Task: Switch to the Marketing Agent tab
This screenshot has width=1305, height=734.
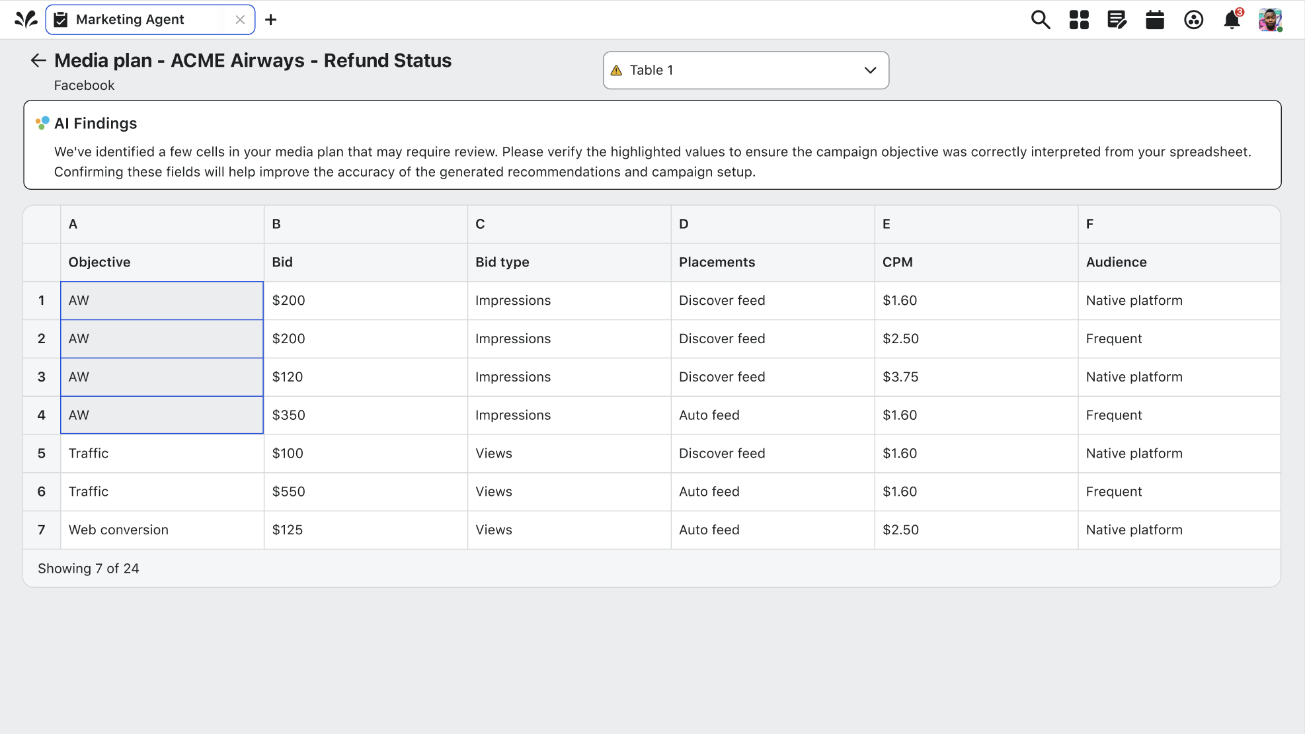Action: tap(150, 20)
